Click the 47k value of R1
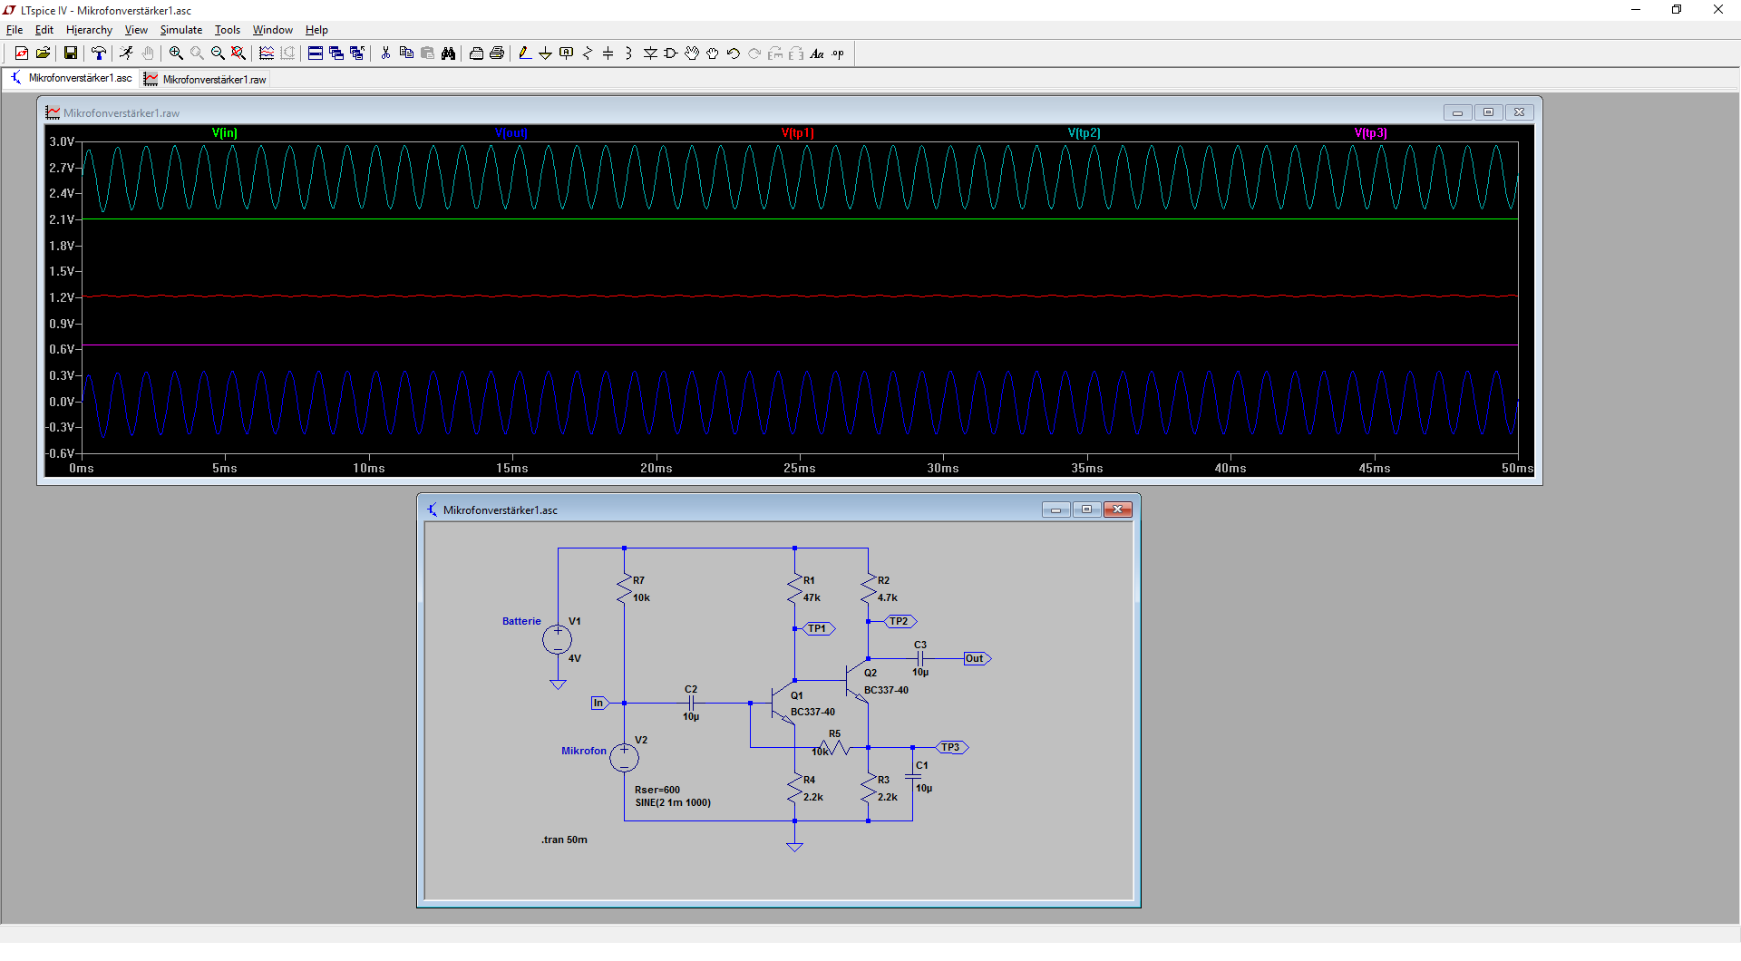Viewport: 1741px width, 961px height. [812, 597]
